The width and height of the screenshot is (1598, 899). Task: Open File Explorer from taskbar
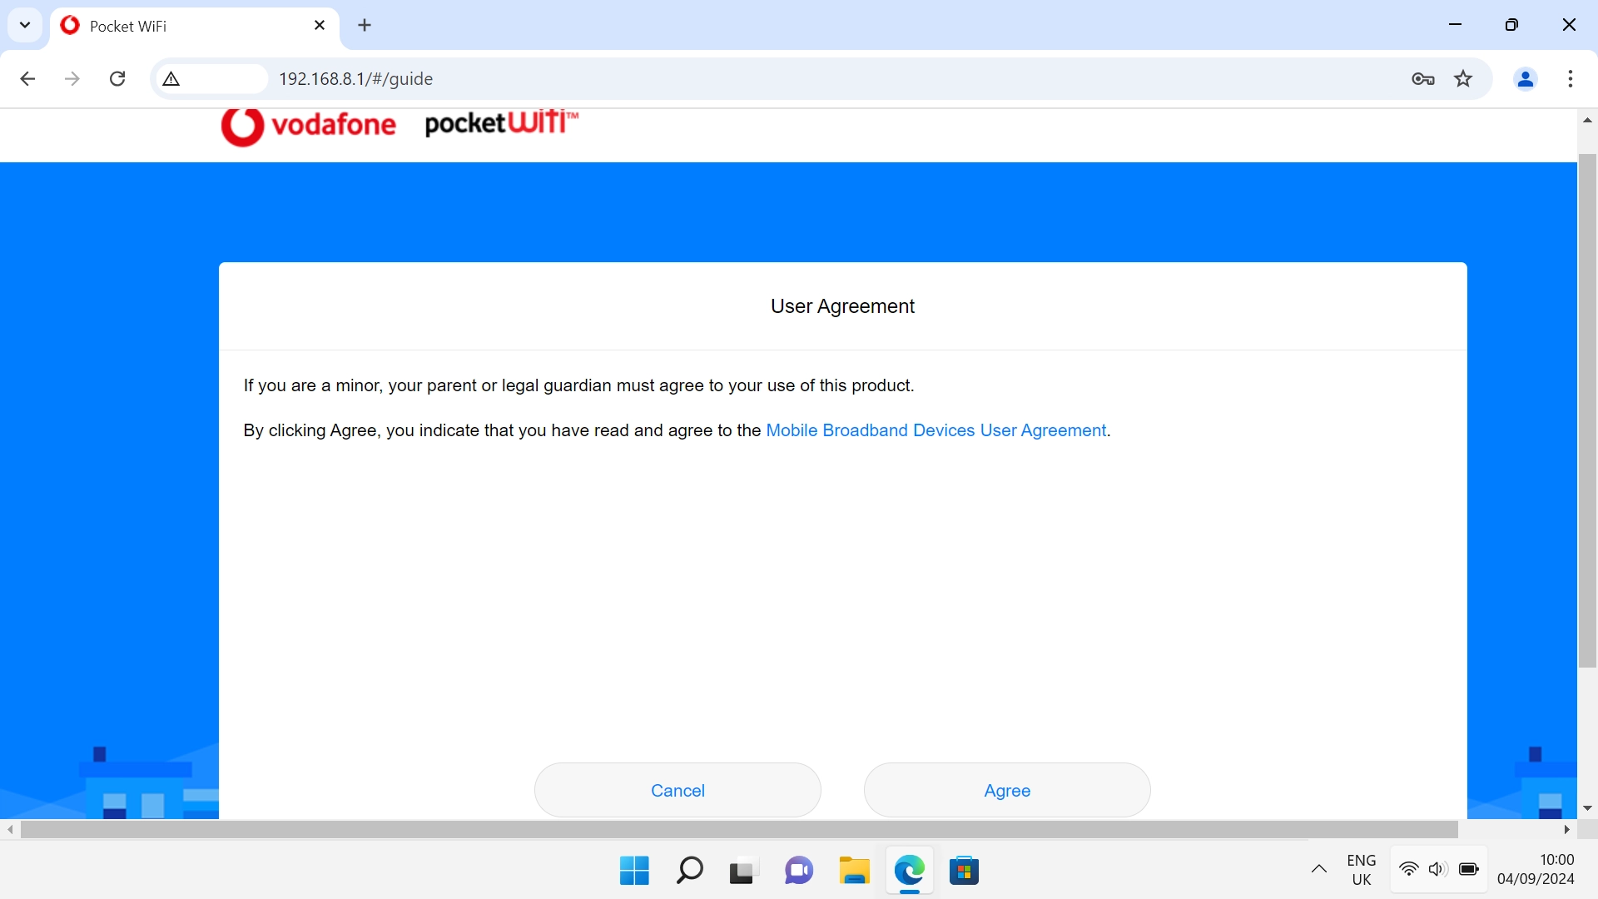pos(854,871)
